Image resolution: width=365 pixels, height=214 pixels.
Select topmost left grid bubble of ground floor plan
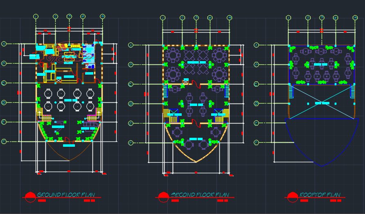coord(4,44)
